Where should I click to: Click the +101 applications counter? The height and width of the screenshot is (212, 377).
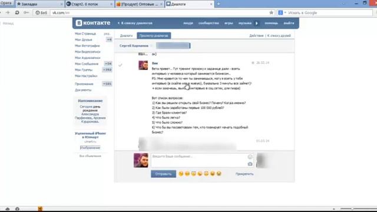point(107,84)
